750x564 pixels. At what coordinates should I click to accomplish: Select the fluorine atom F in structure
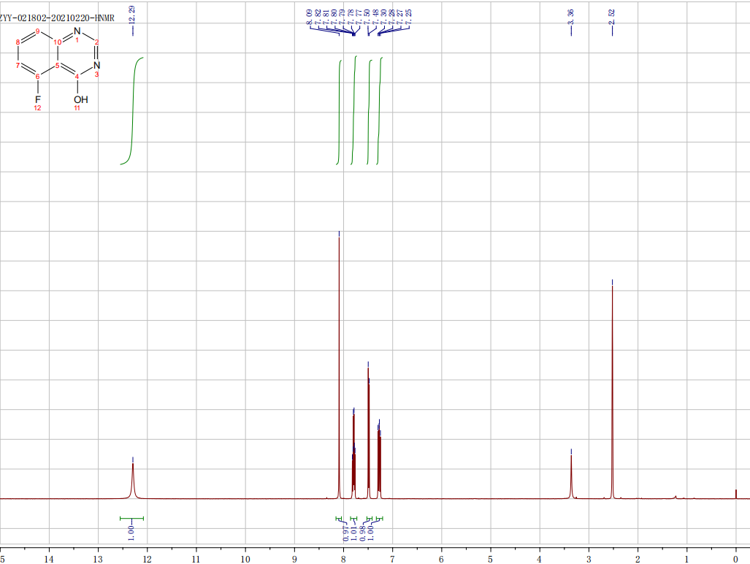click(38, 99)
